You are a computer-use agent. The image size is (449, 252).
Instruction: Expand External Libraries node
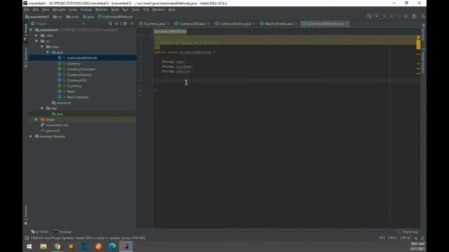coord(31,136)
